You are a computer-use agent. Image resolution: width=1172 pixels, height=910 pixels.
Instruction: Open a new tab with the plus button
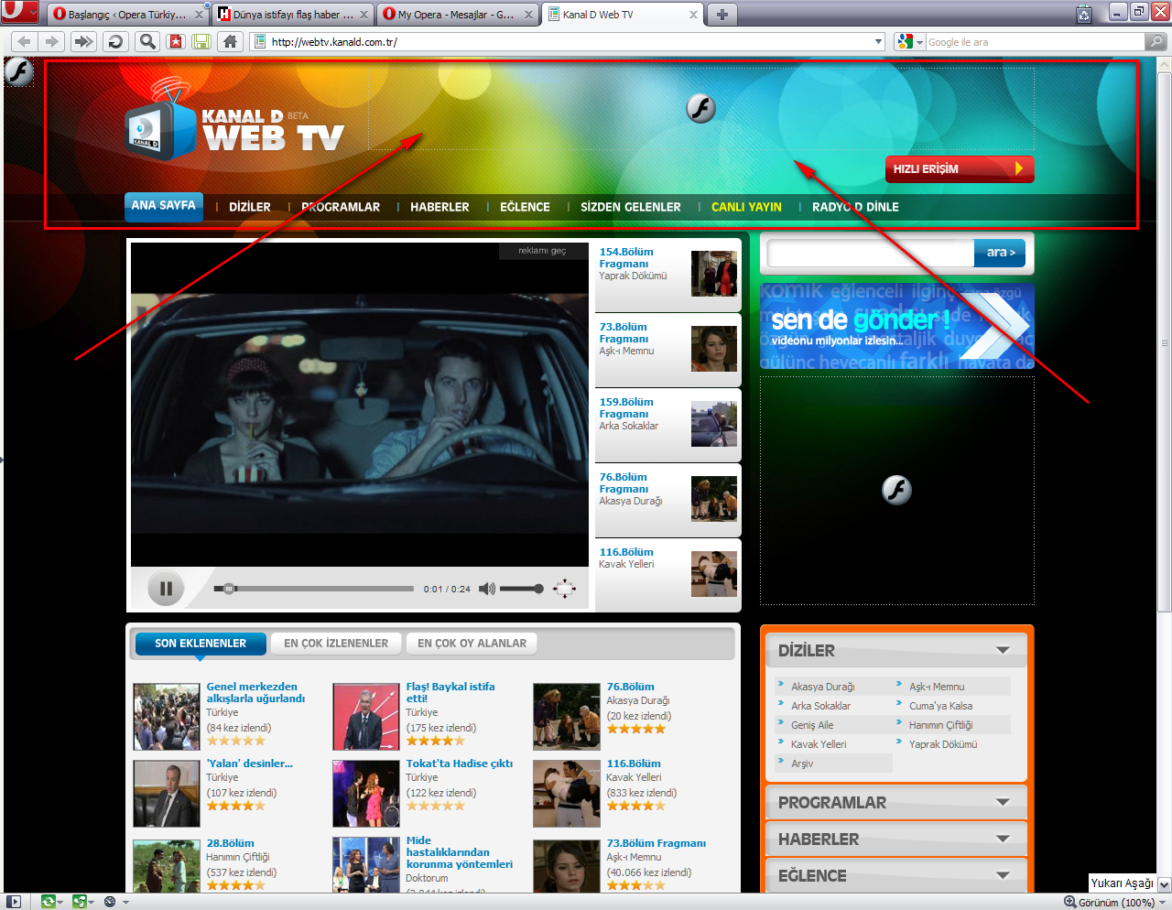coord(722,14)
